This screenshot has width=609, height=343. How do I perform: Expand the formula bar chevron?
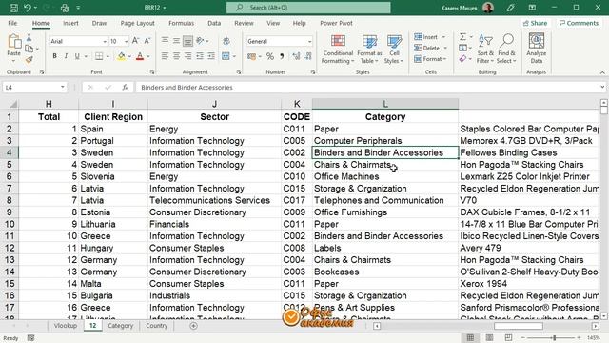(602, 87)
